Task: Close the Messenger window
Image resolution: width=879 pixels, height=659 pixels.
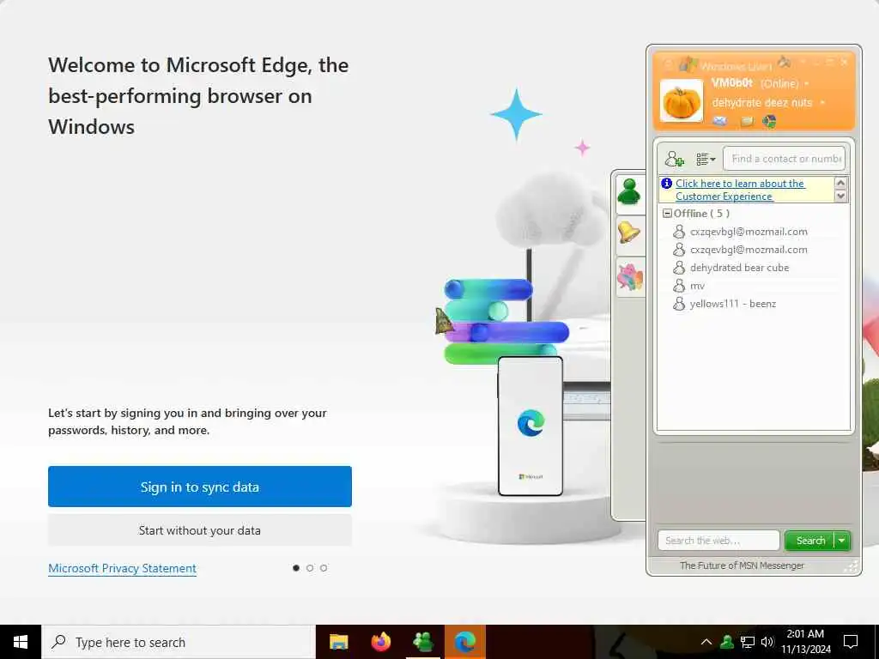Action: coord(845,63)
